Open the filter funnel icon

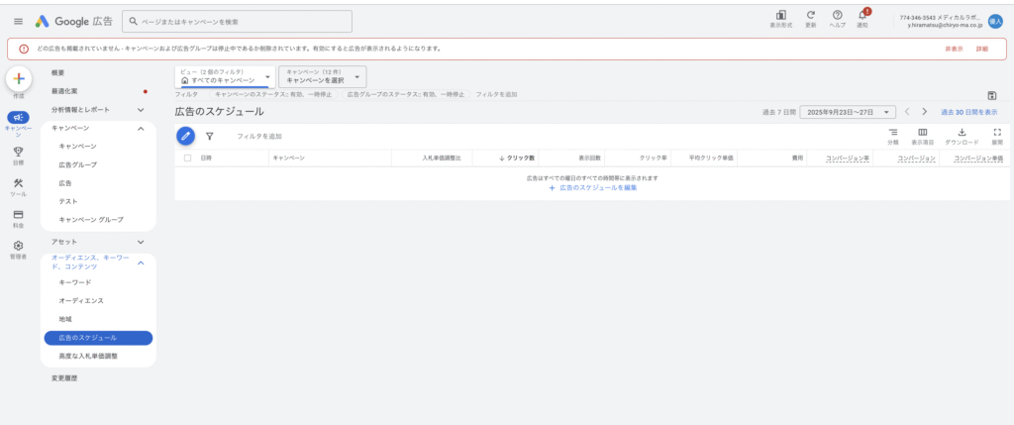click(x=210, y=137)
